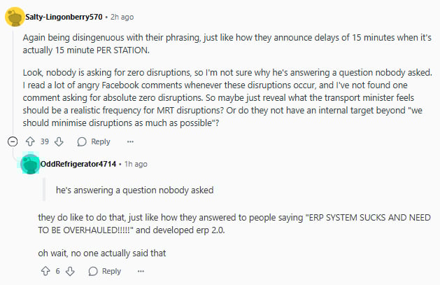This screenshot has height=285, width=440.
Task: Visit the OddRefrigerator4714 username link
Action: 78,164
